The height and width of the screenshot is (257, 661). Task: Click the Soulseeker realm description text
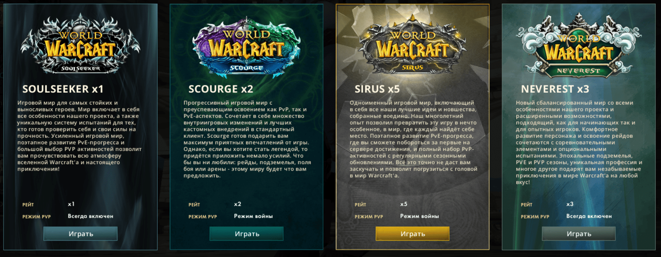[79, 136]
